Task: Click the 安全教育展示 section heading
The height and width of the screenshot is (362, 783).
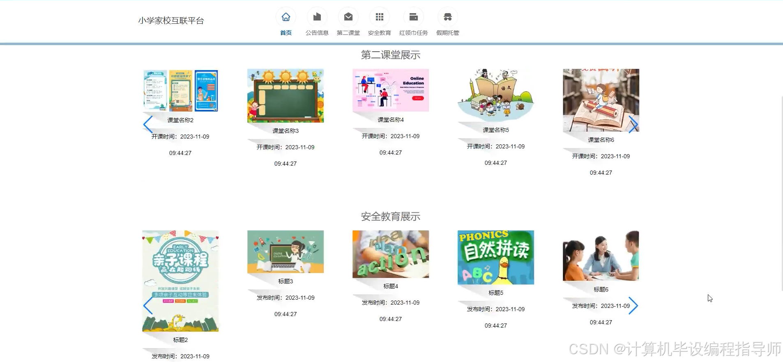Action: click(x=391, y=216)
